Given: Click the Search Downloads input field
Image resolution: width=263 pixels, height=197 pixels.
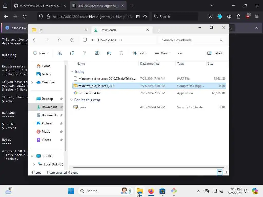Looking at the screenshot, I should coord(193,40).
